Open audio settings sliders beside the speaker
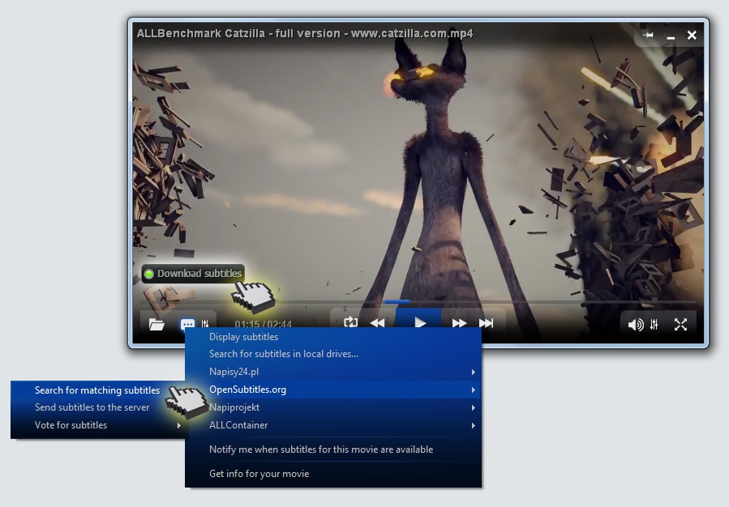 (654, 325)
